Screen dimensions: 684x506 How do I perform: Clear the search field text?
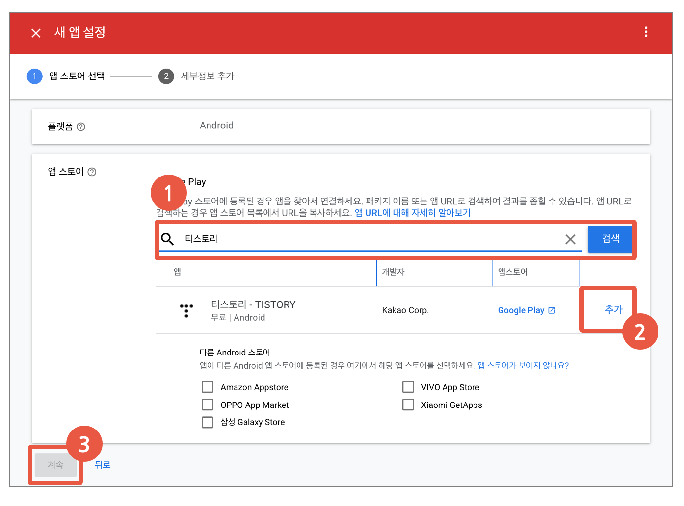570,239
